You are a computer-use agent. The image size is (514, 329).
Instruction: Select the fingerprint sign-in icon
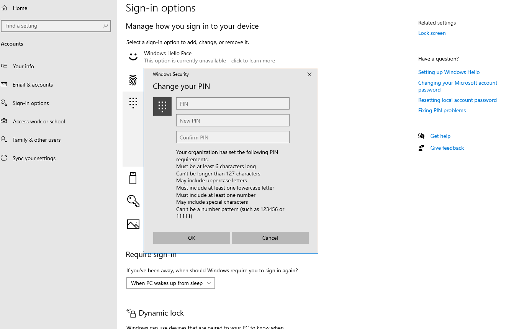133,80
